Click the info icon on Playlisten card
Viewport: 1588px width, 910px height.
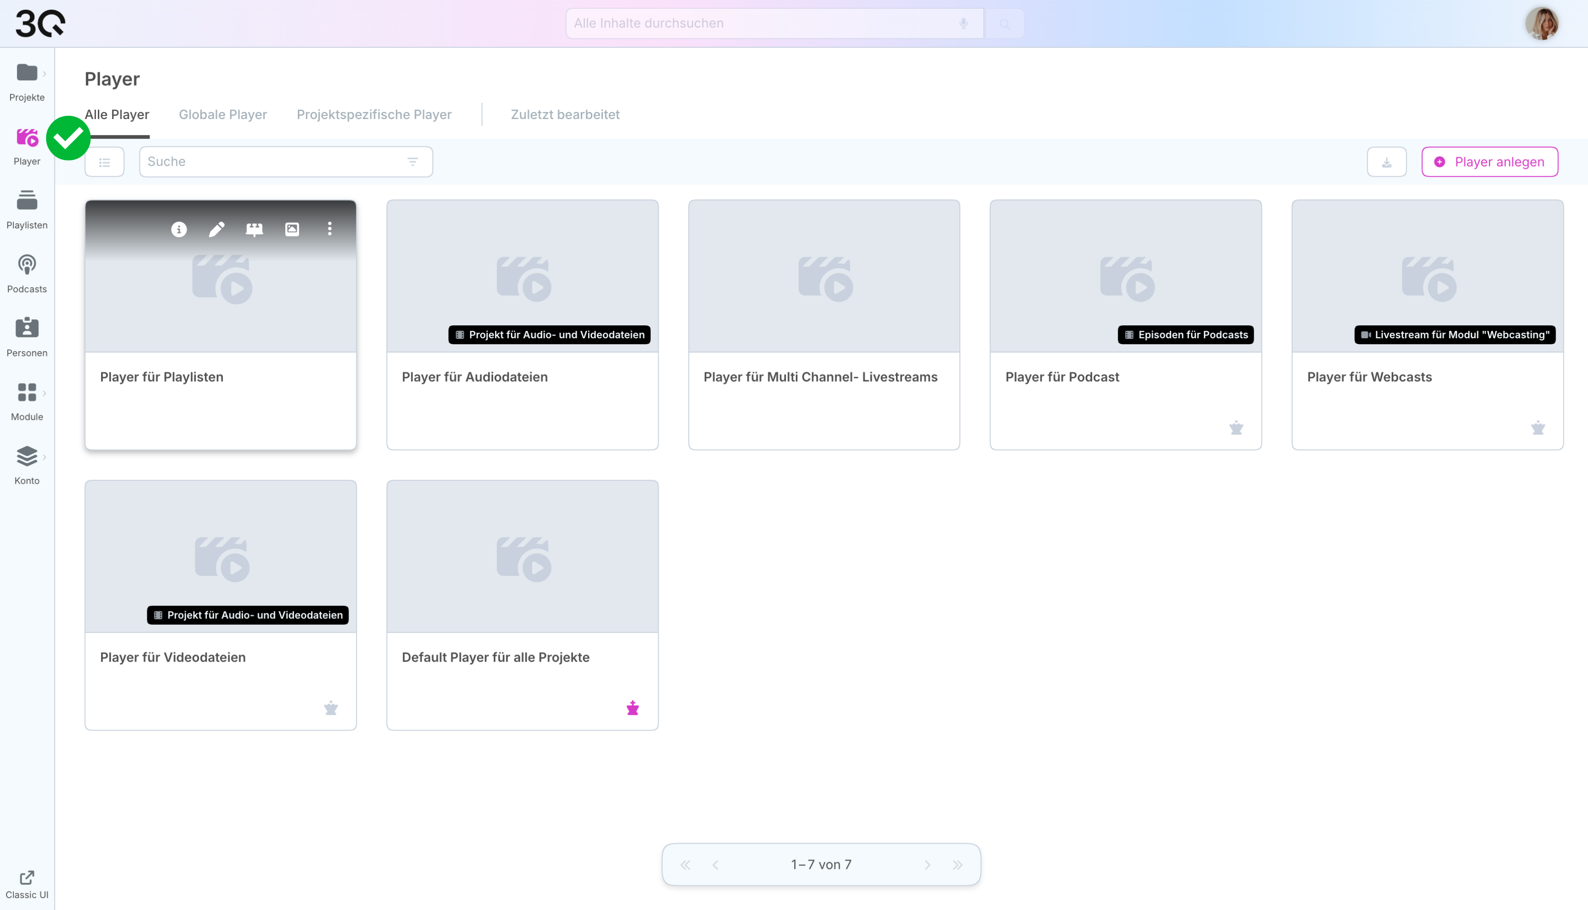[x=179, y=229]
